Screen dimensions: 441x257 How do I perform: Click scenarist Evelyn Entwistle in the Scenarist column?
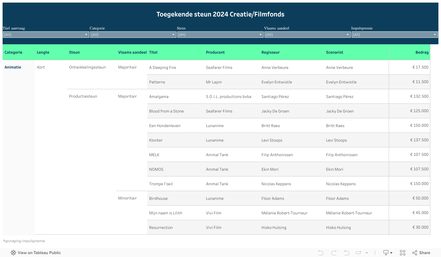342,82
